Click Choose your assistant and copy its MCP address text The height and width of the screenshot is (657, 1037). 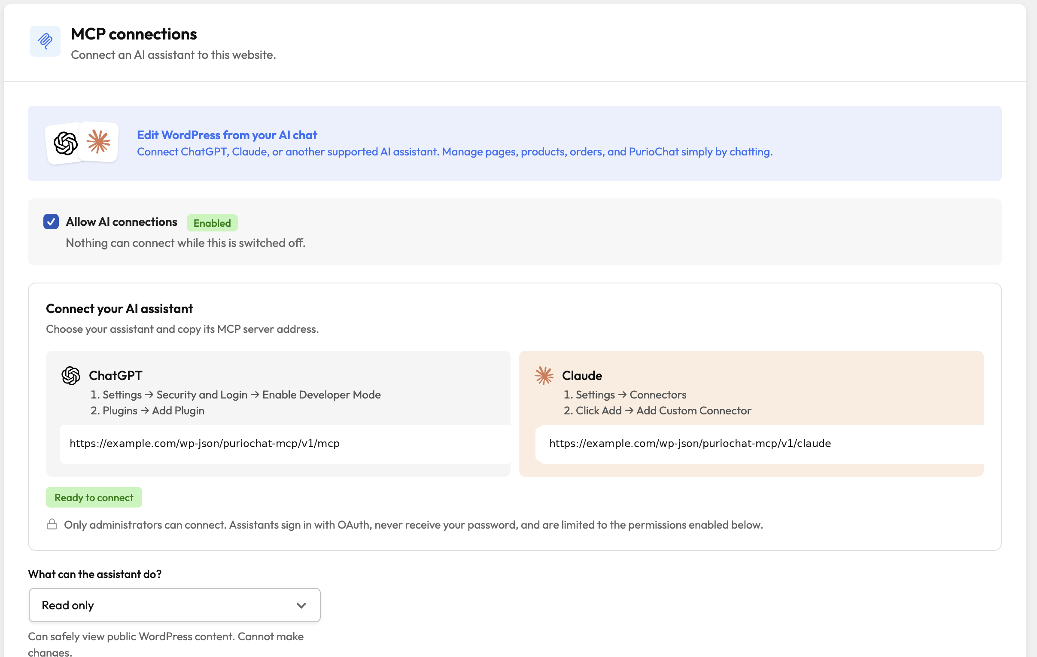pyautogui.click(x=182, y=329)
